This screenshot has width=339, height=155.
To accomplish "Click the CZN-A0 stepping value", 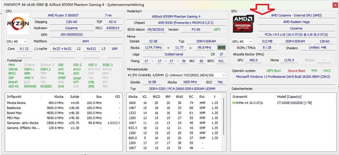I will pyautogui.click(x=71, y=22).
